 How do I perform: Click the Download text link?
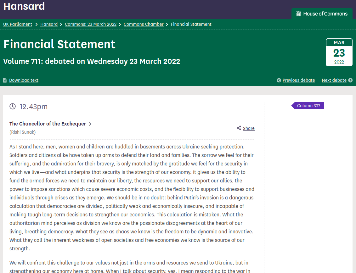pyautogui.click(x=24, y=80)
